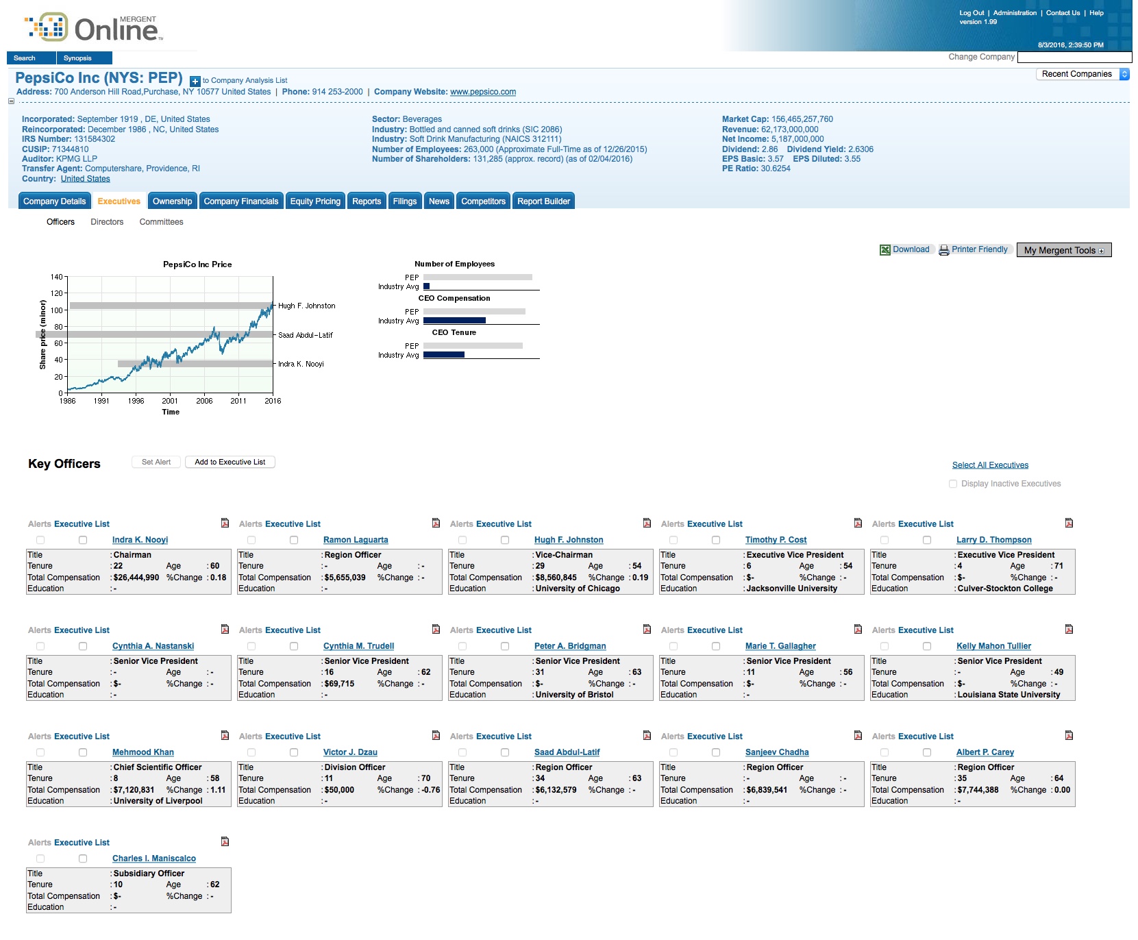
Task: Expand My Mergent Tools menu
Action: (1064, 251)
